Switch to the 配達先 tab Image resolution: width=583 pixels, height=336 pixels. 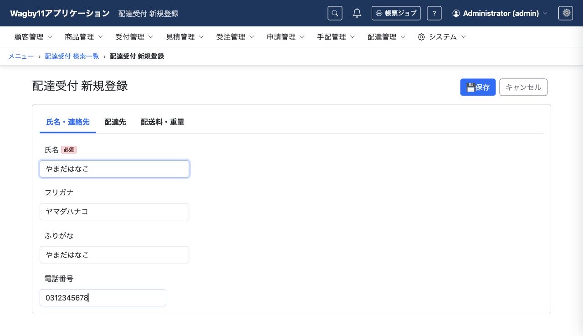115,122
